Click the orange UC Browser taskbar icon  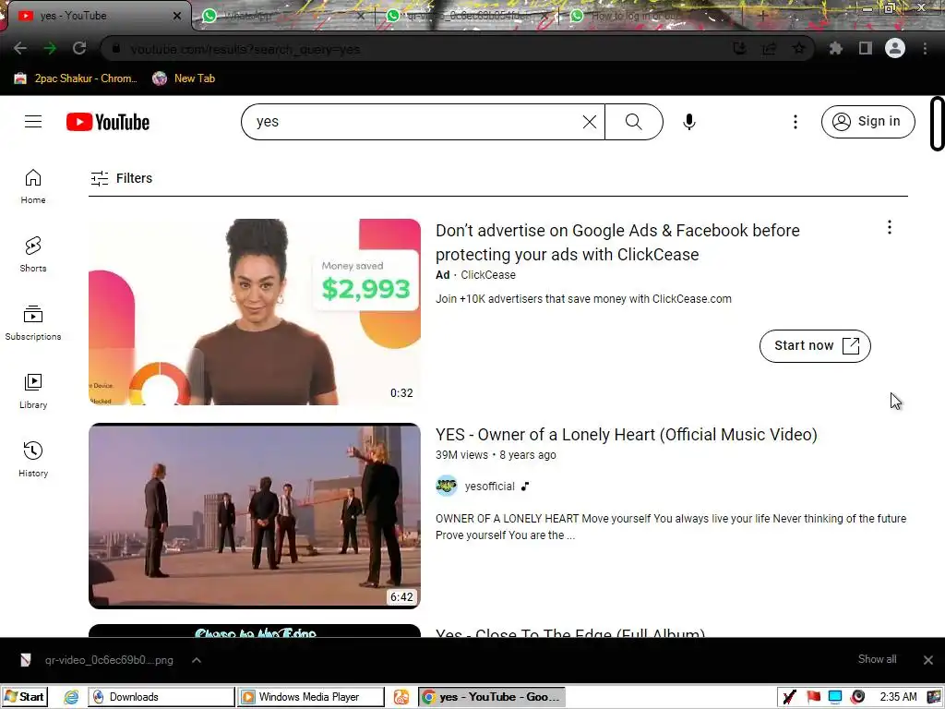[401, 697]
